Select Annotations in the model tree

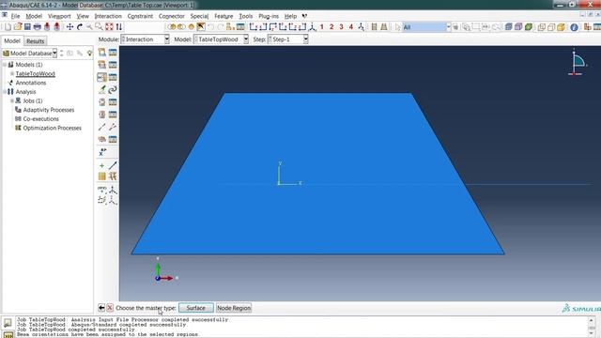(x=31, y=83)
